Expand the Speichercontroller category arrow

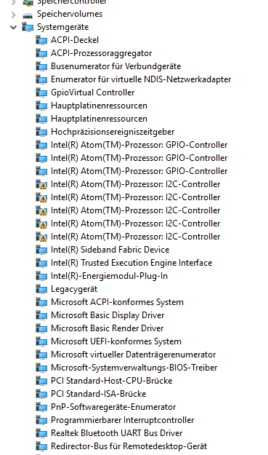click(13, 2)
